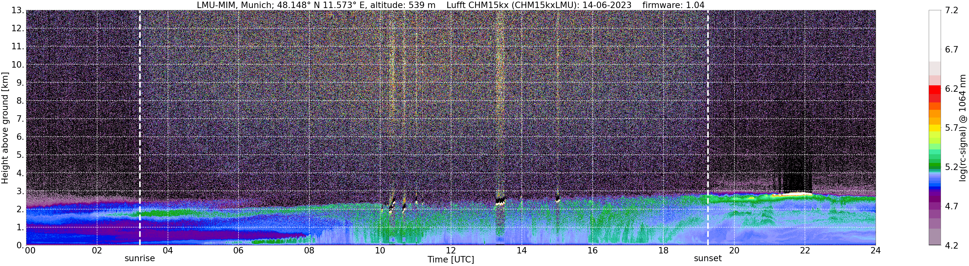The image size is (969, 266).
Task: Click the height tick label '11.'
Action: click(x=18, y=47)
